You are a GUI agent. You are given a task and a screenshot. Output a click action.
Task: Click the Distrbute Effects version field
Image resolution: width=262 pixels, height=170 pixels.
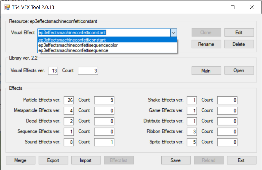[192, 121]
